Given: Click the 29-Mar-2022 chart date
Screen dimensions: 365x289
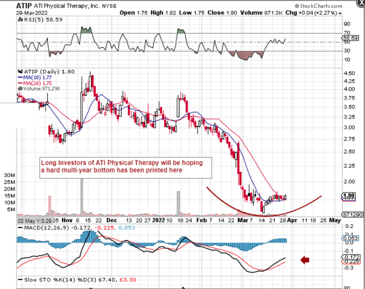Looking at the screenshot, I should pos(32,13).
